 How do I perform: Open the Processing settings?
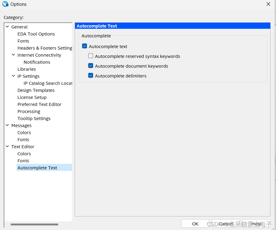coord(29,111)
